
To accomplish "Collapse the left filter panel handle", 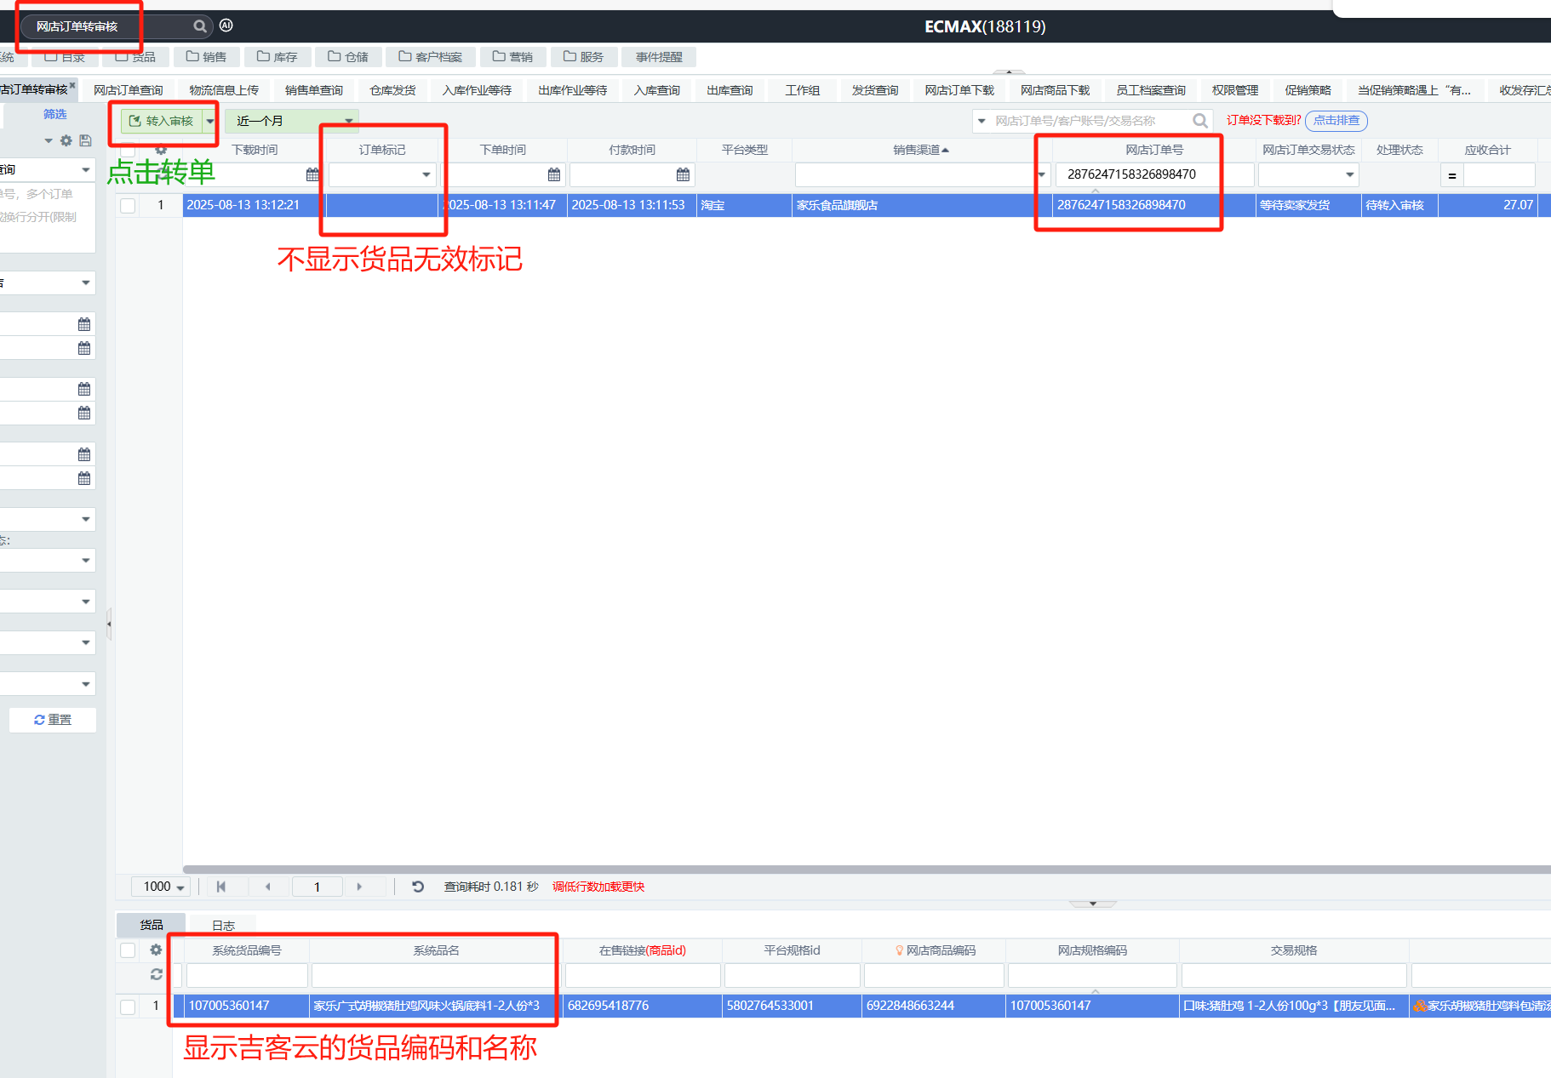I will pos(109,624).
